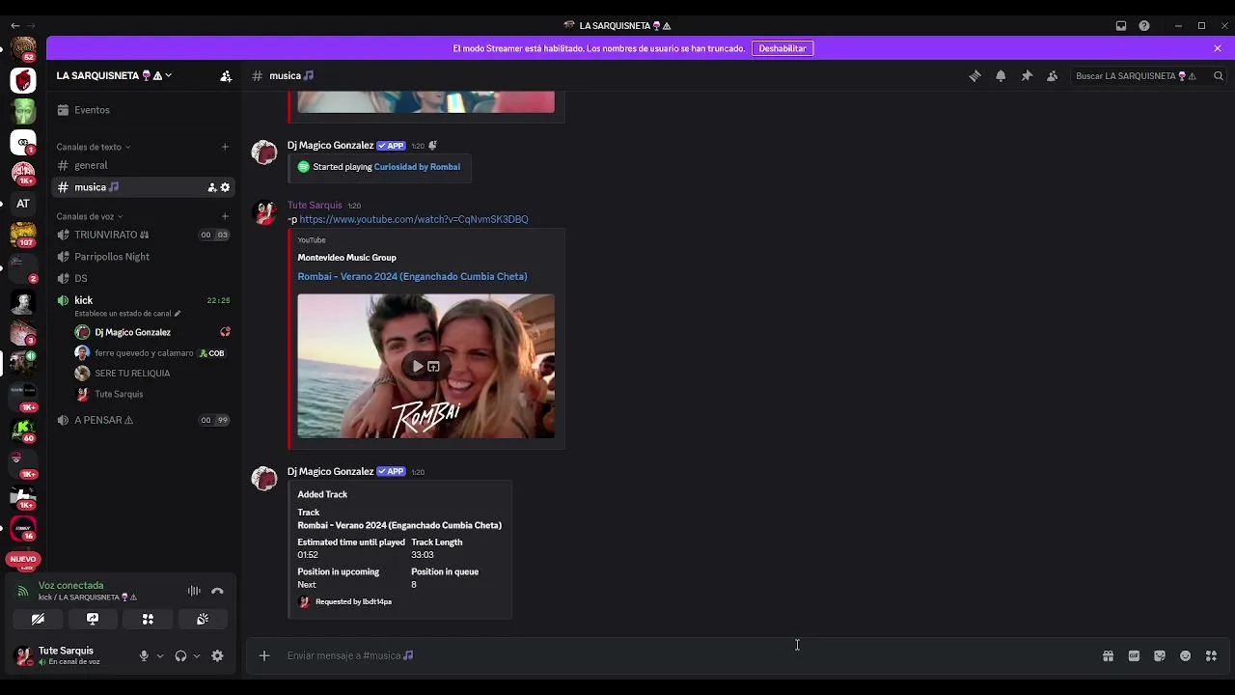Open noise suppression settings icon
This screenshot has height=695, width=1235.
[194, 591]
